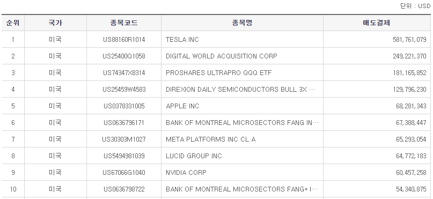Screen dimensions: 433x199
Task: Click stock code US0636796171
Action: [x=124, y=123]
